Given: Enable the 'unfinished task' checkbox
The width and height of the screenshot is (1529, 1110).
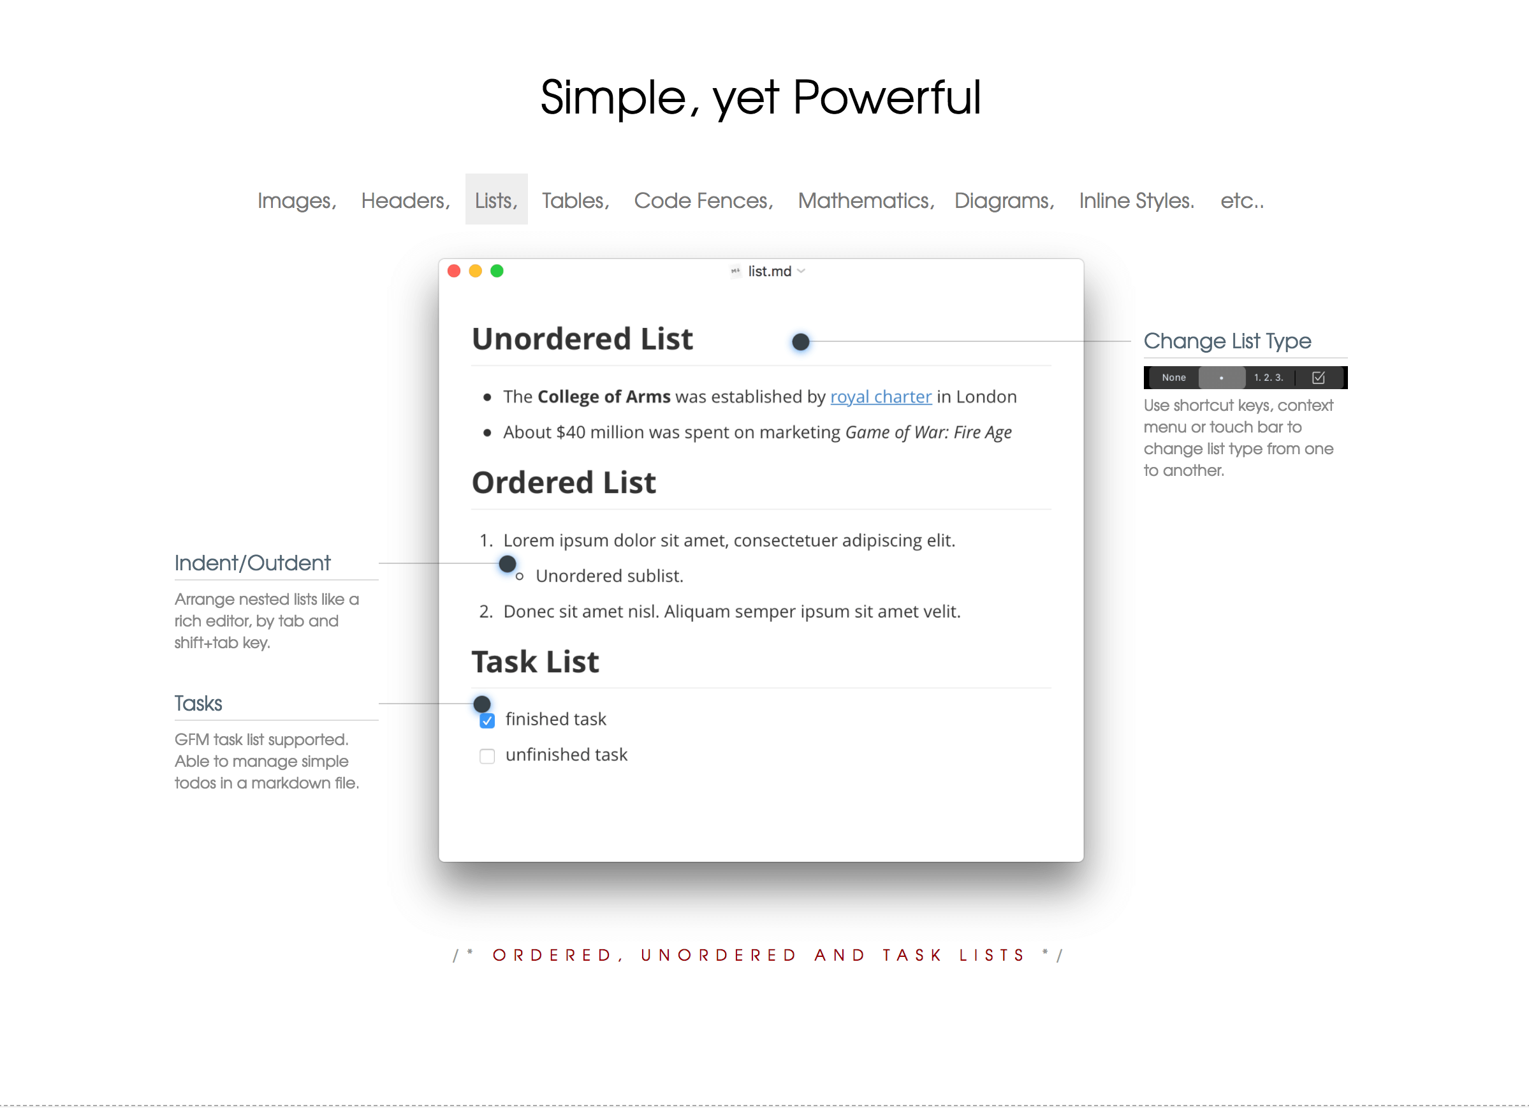Looking at the screenshot, I should [488, 754].
